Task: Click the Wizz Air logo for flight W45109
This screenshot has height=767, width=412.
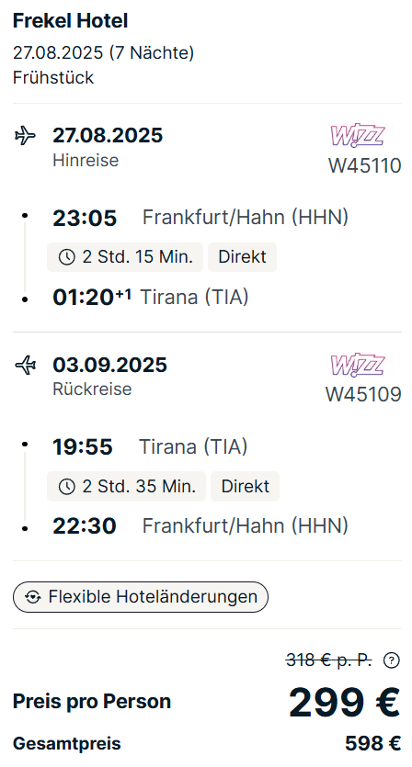Action: coord(358,365)
